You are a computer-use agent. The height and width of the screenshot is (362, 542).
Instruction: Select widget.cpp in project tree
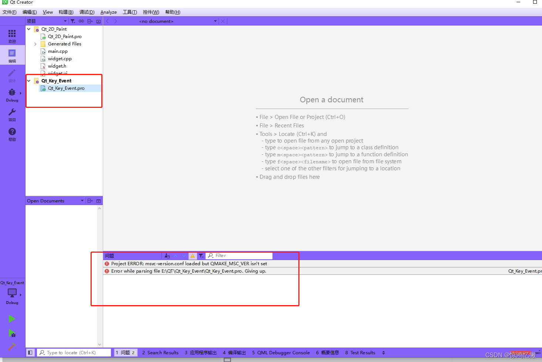point(60,59)
